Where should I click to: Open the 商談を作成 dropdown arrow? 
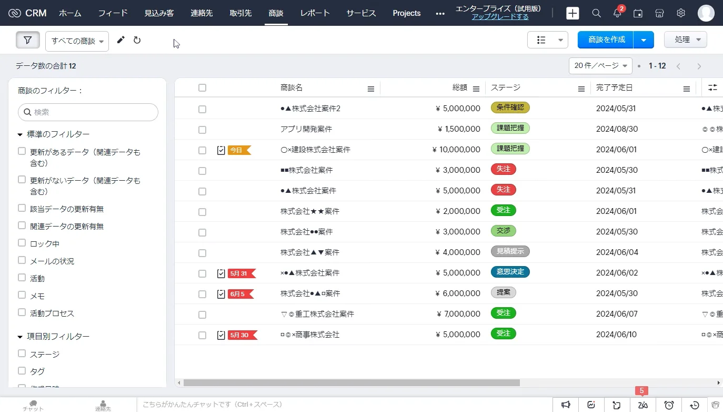click(x=644, y=40)
